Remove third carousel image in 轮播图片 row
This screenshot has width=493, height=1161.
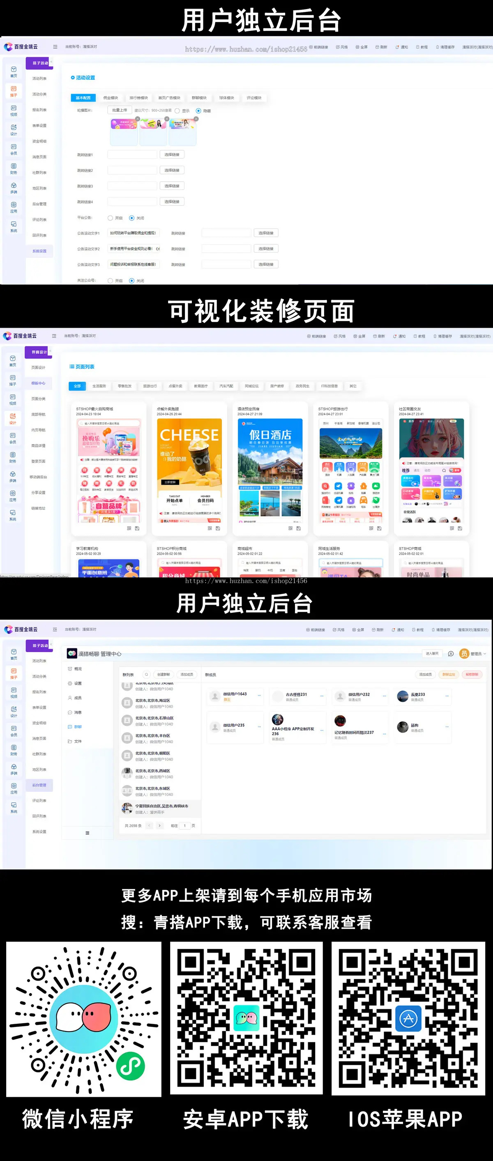pos(196,119)
